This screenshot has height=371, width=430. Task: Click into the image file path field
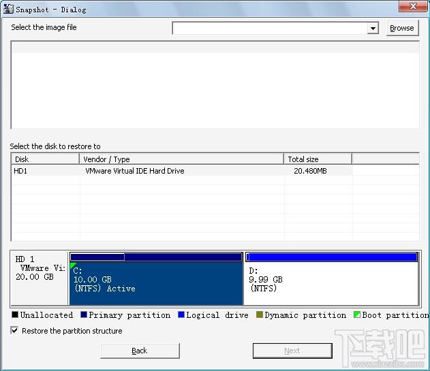tap(270, 28)
